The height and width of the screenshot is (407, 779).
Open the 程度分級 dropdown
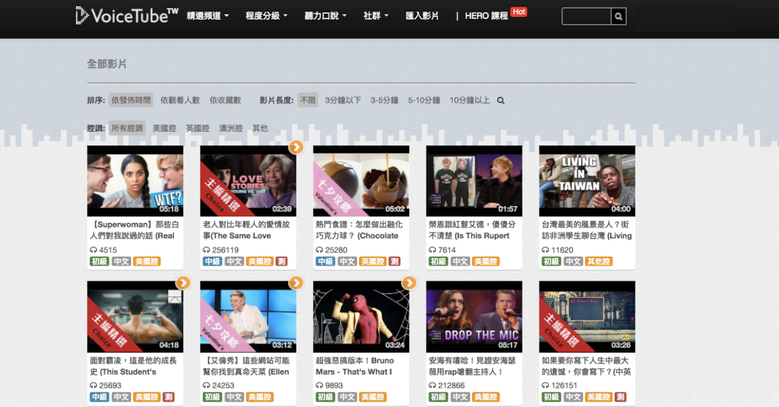coord(267,16)
